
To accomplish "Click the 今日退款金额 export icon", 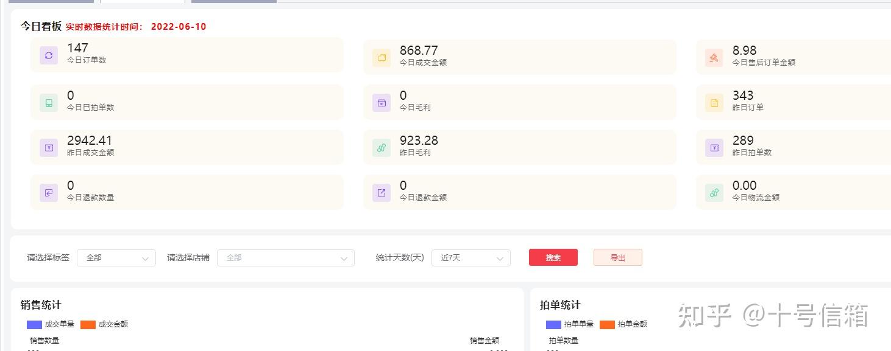I will [382, 193].
